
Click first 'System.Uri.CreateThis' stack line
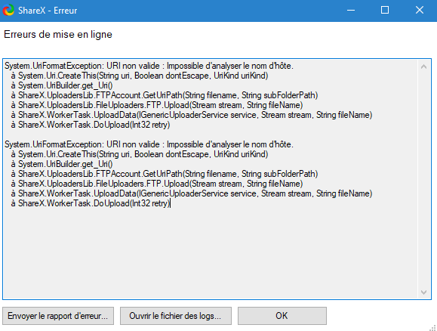(x=140, y=76)
